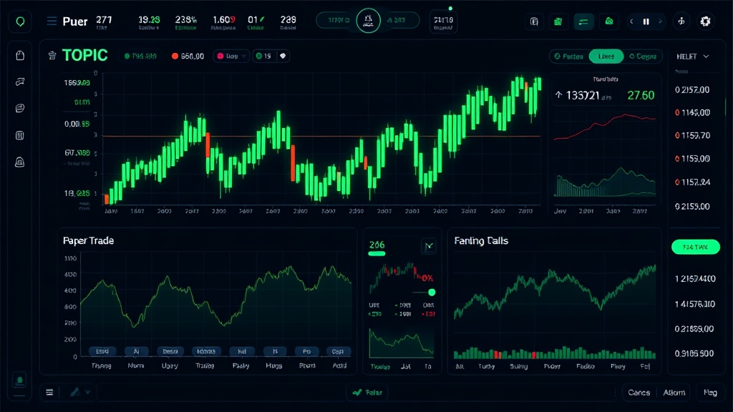The width and height of the screenshot is (733, 412).
Task: Click the green progress bar under 206
Action: coord(377,254)
